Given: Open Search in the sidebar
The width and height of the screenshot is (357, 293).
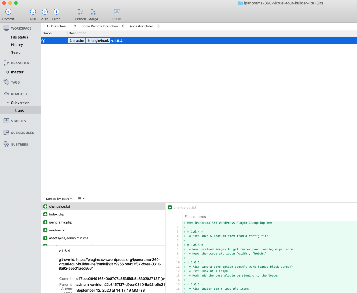Looking at the screenshot, I should (x=17, y=52).
